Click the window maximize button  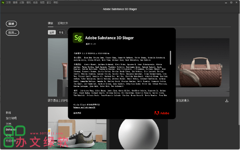tap(231, 3)
